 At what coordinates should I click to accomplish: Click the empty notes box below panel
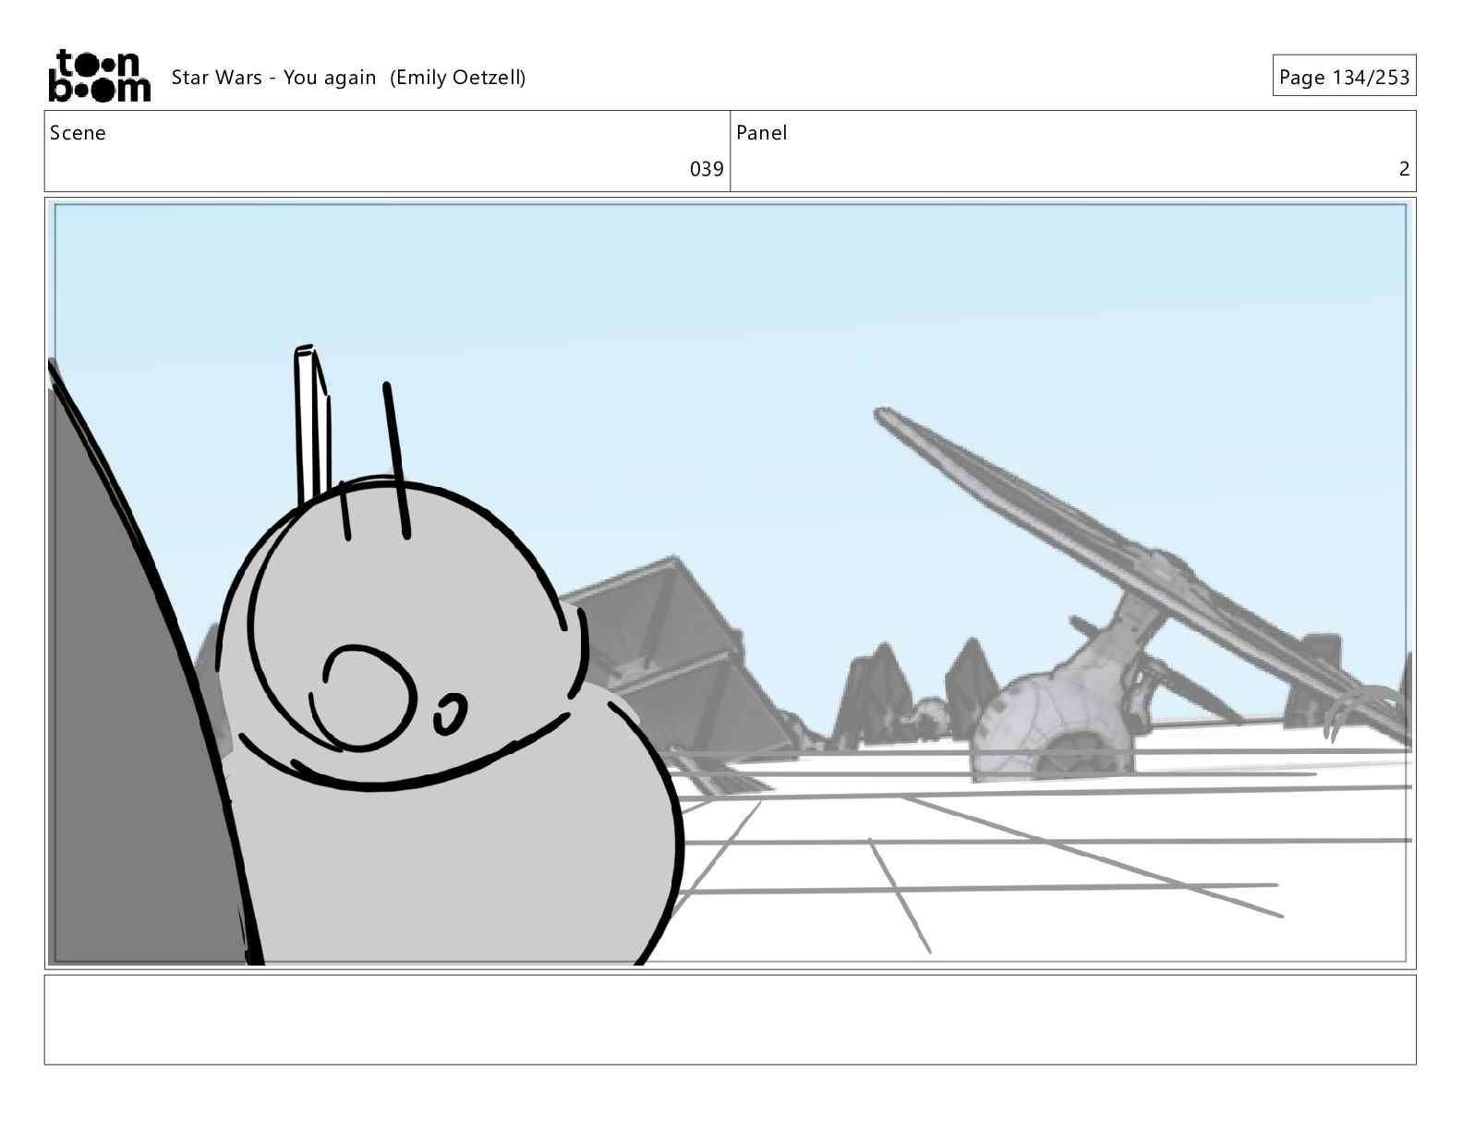(730, 1019)
